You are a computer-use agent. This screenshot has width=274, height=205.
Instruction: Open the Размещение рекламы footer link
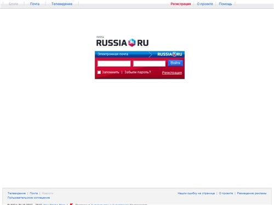[252, 193]
